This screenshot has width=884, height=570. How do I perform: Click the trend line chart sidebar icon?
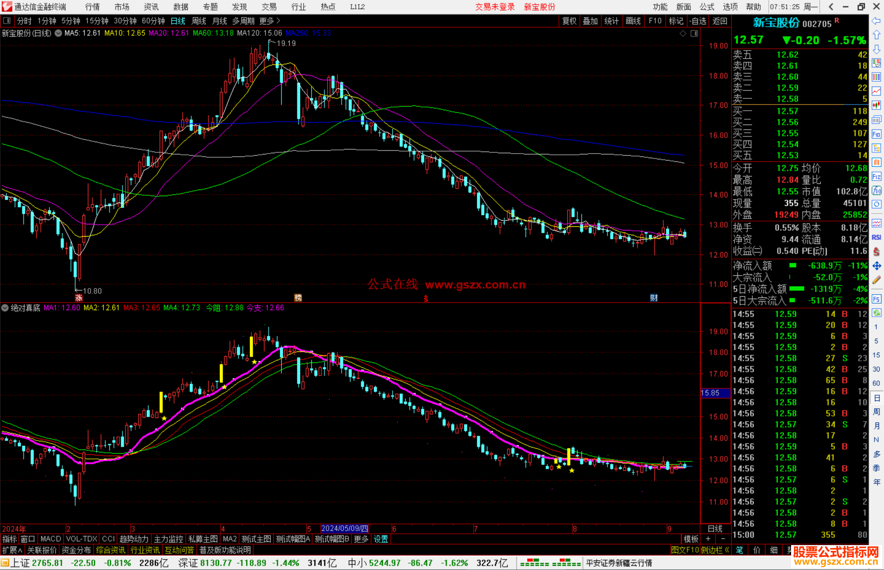coord(876,91)
